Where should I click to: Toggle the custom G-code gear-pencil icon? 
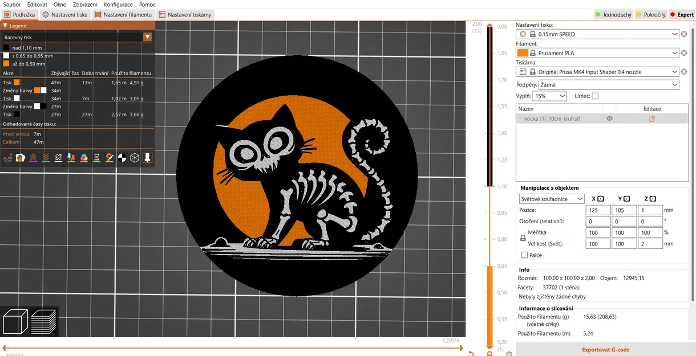coord(109,158)
